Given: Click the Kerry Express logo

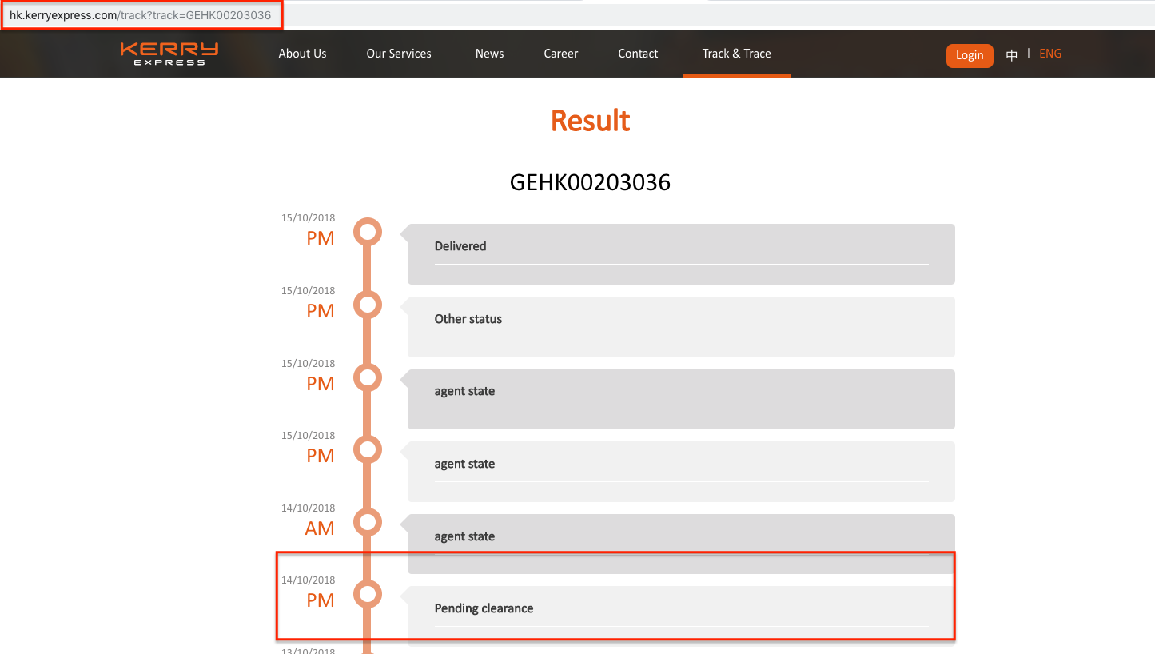Looking at the screenshot, I should [x=169, y=54].
